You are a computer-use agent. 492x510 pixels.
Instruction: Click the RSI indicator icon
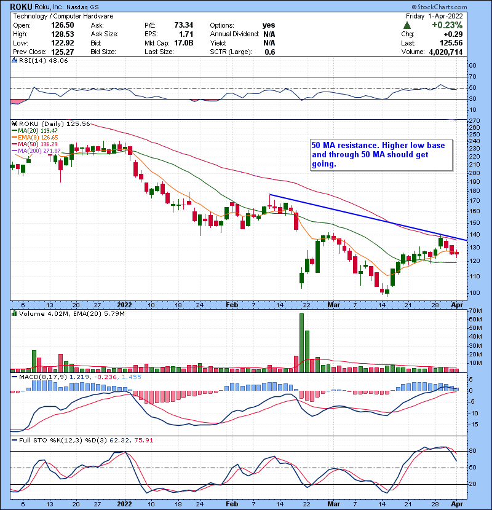[x=14, y=60]
